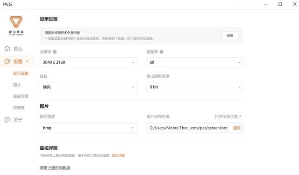The width and height of the screenshot is (299, 175).
Task: Open the refresh rate 60 dropdown
Action: click(x=195, y=62)
